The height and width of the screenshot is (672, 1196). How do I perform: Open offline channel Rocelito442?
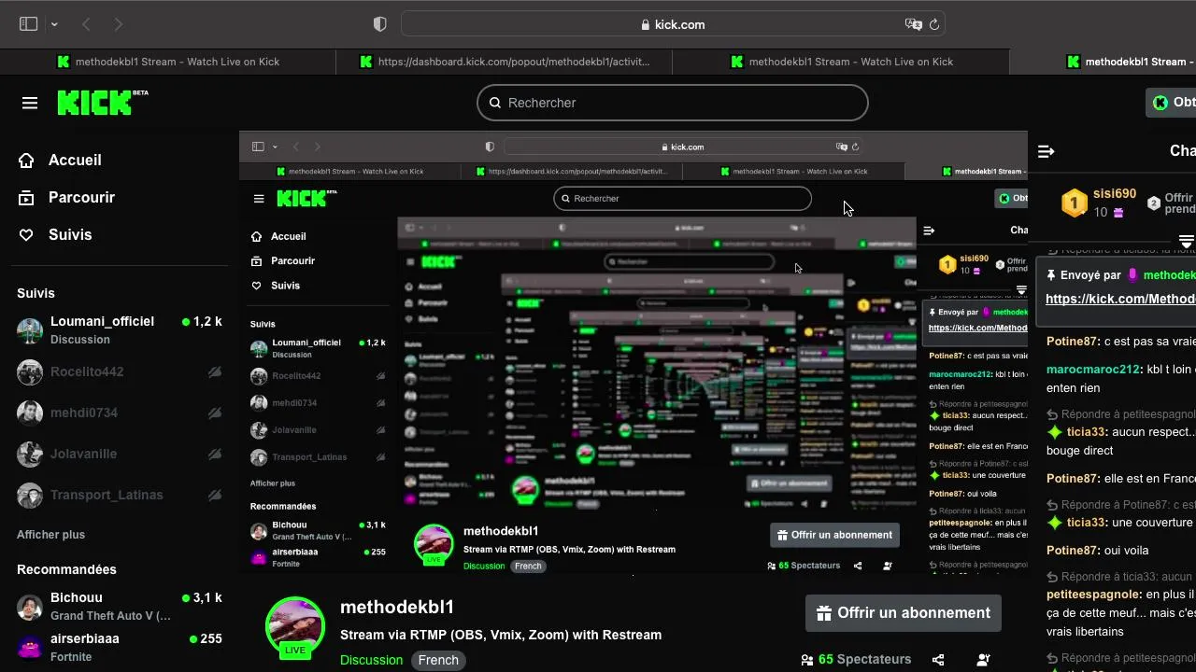[x=120, y=371]
